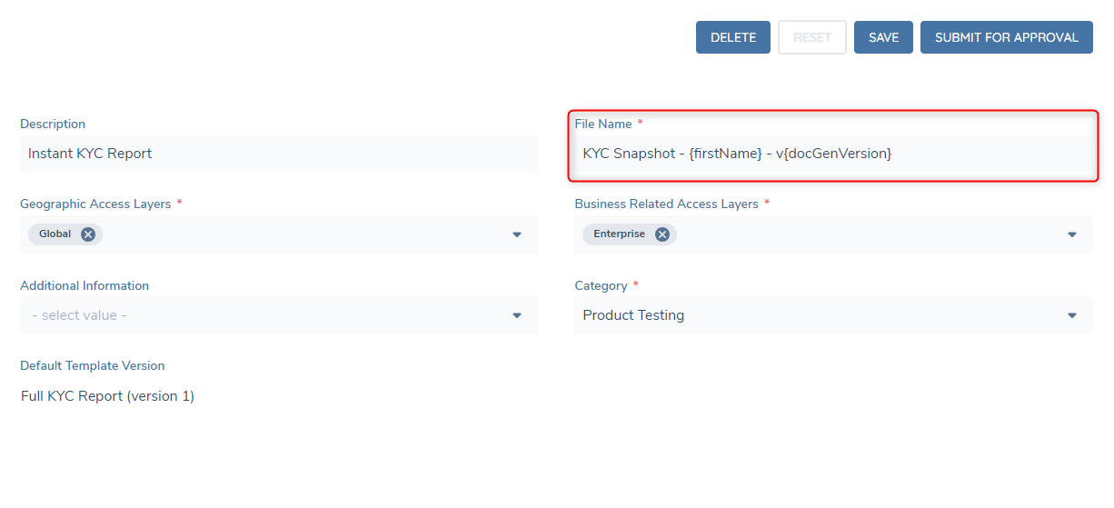This screenshot has height=508, width=1114.
Task: Click the Default Template Version label
Action: tap(93, 365)
